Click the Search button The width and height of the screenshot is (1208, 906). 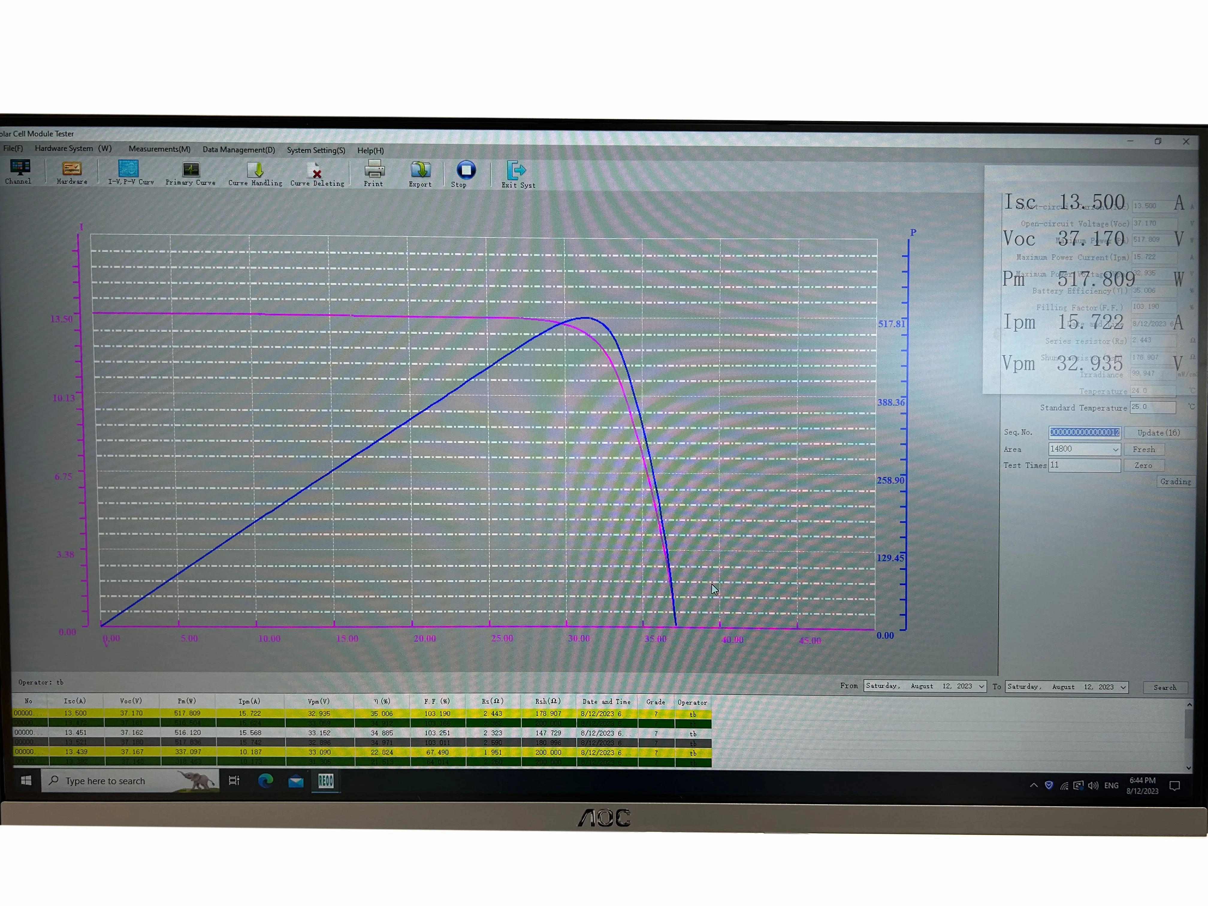point(1165,688)
